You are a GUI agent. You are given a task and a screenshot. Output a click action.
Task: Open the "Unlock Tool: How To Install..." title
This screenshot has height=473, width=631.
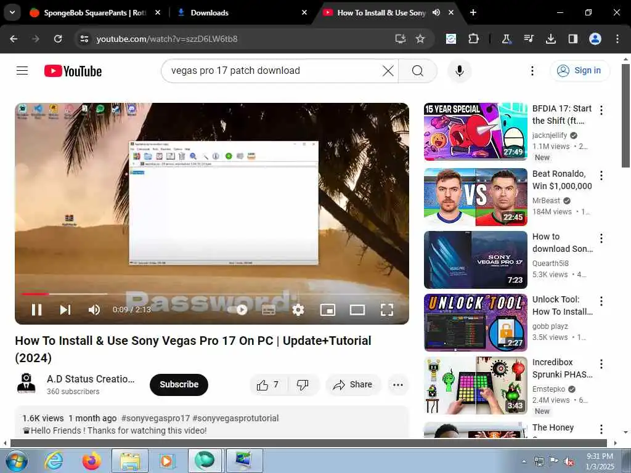pyautogui.click(x=562, y=305)
